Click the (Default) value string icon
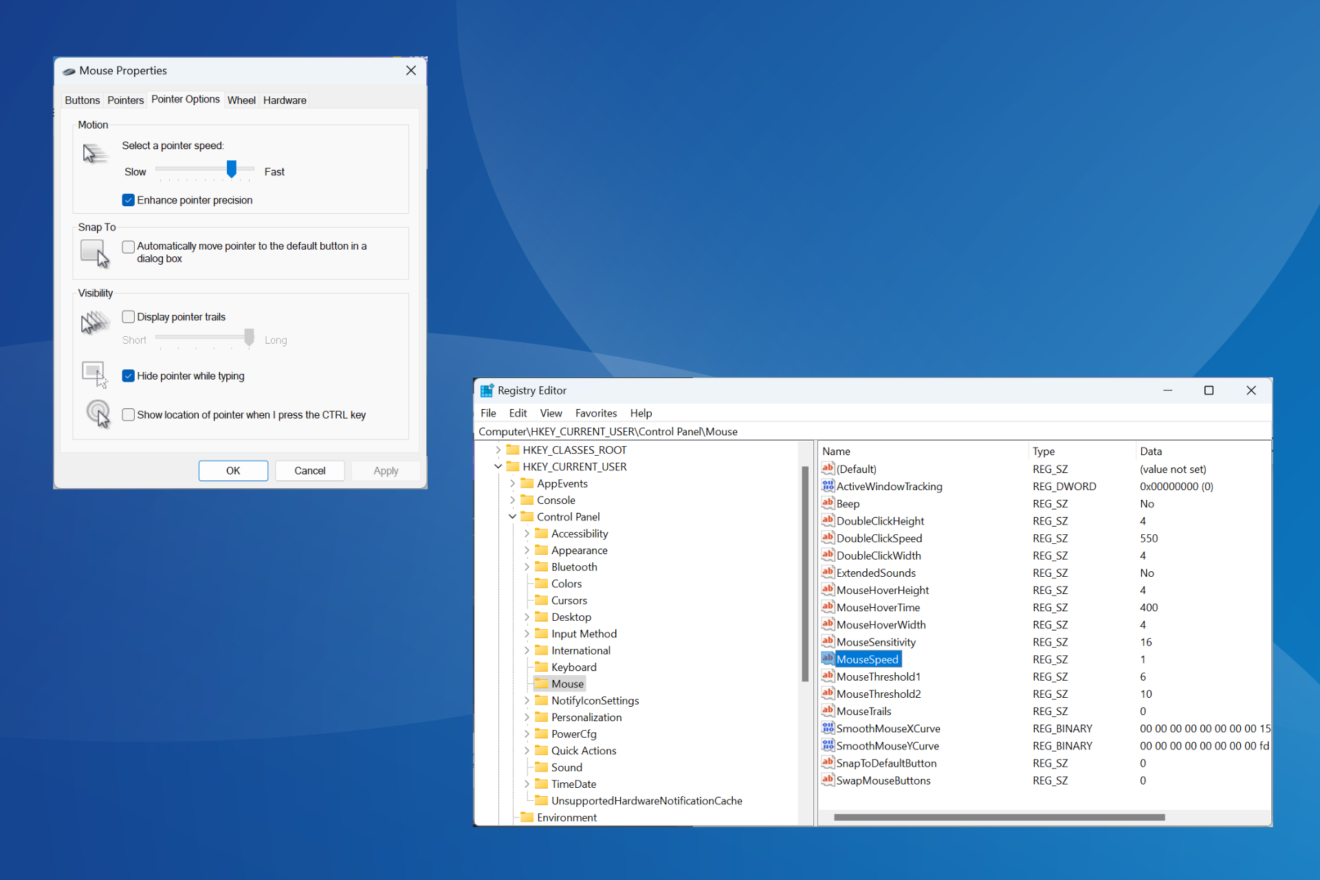1320x880 pixels. [828, 468]
